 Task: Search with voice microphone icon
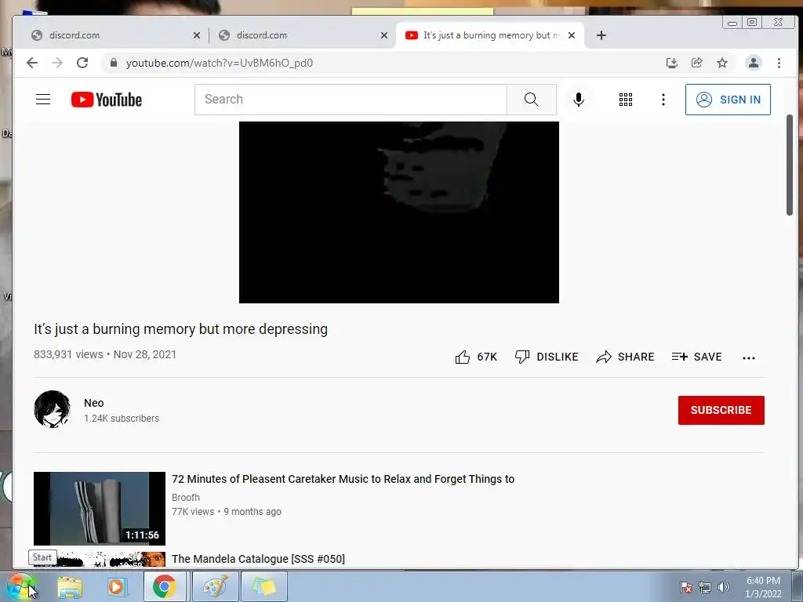pyautogui.click(x=579, y=100)
